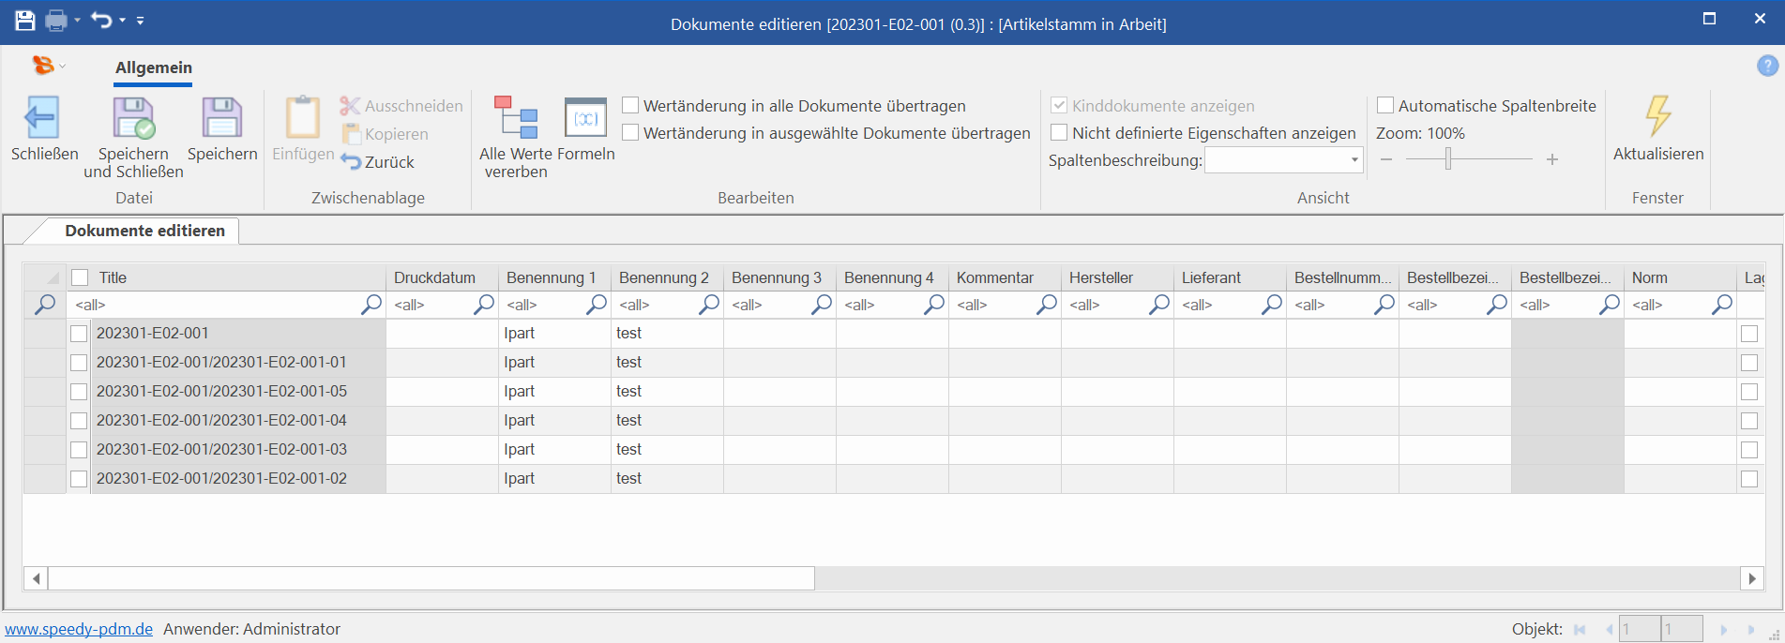Screen dimensions: 1785x643
Task: Click the zoom slider handle
Action: coord(1448,159)
